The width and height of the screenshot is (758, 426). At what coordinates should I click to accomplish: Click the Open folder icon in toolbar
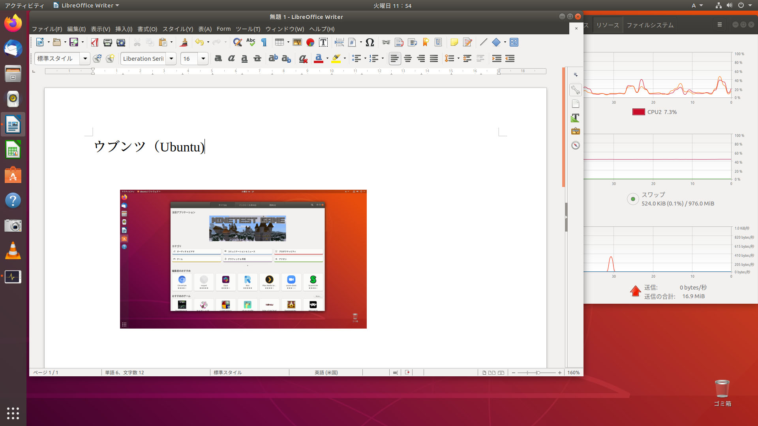point(57,42)
